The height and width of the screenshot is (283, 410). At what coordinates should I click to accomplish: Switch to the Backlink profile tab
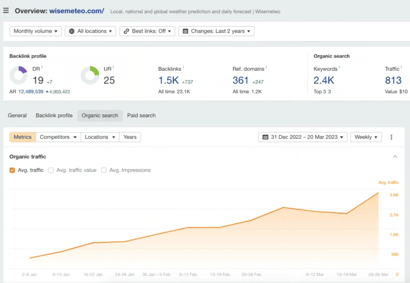coord(54,116)
